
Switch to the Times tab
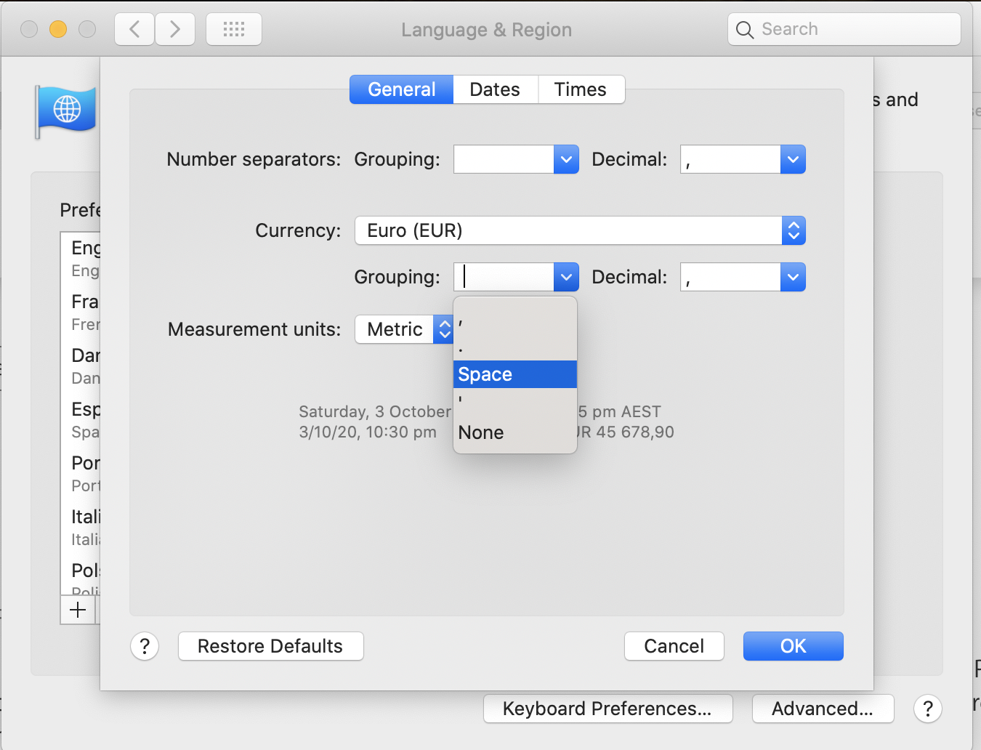point(580,89)
